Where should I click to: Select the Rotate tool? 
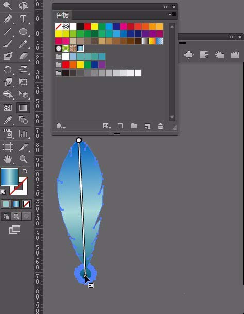click(x=8, y=70)
